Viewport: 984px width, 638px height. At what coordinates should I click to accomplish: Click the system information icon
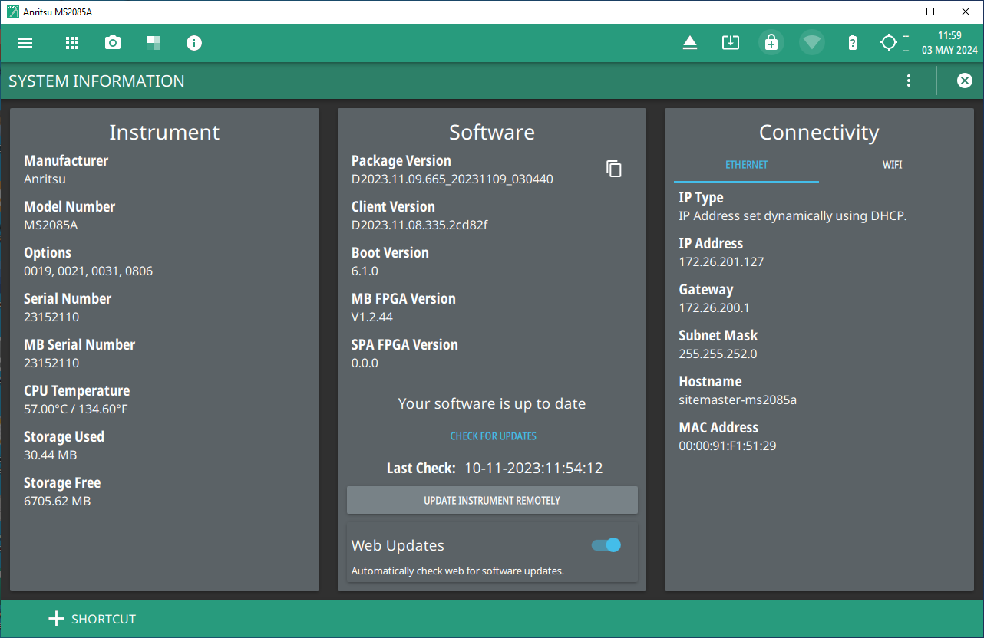click(x=194, y=43)
